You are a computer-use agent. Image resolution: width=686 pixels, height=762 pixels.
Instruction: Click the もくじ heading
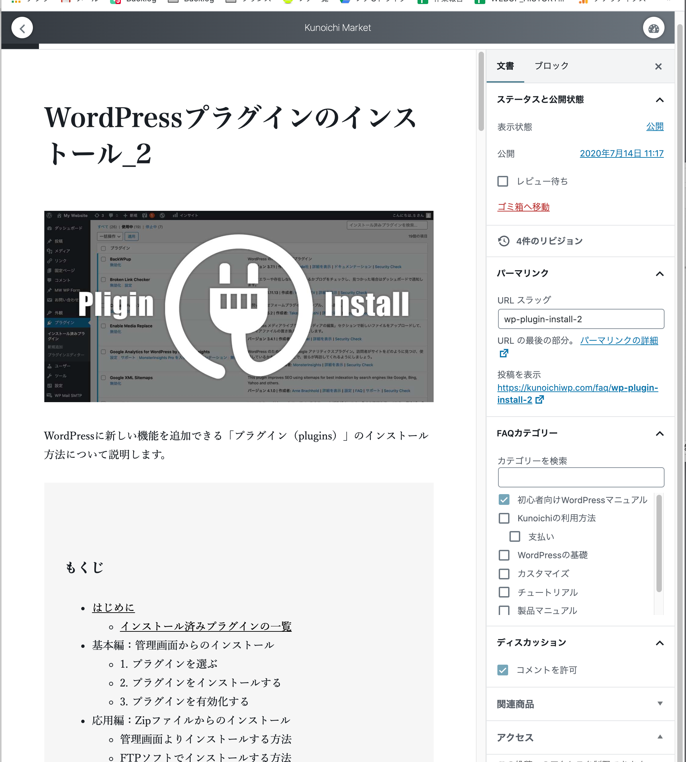85,567
